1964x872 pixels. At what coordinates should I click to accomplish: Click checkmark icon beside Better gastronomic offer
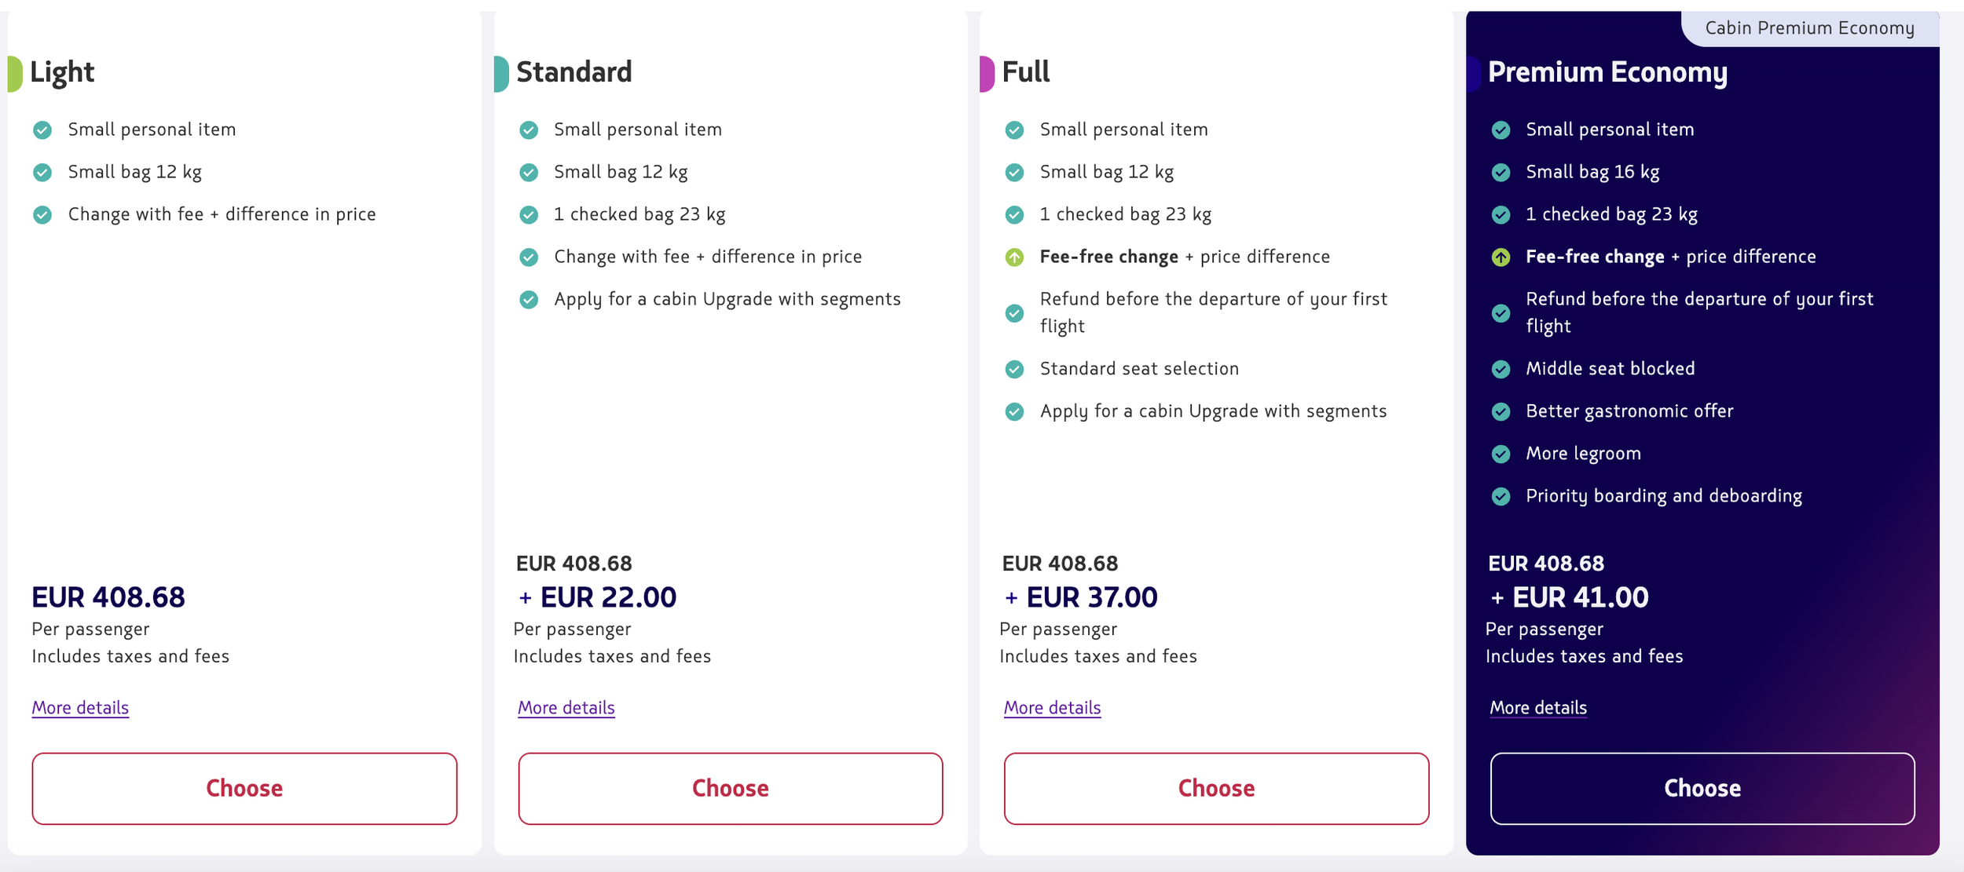[x=1500, y=411]
